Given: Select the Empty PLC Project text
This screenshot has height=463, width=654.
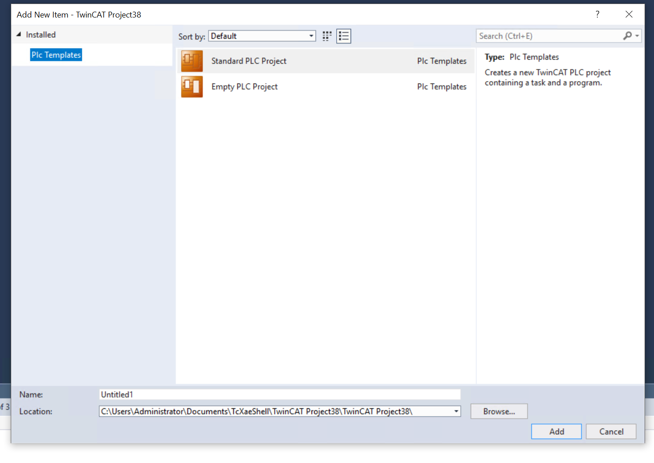Looking at the screenshot, I should coord(245,87).
